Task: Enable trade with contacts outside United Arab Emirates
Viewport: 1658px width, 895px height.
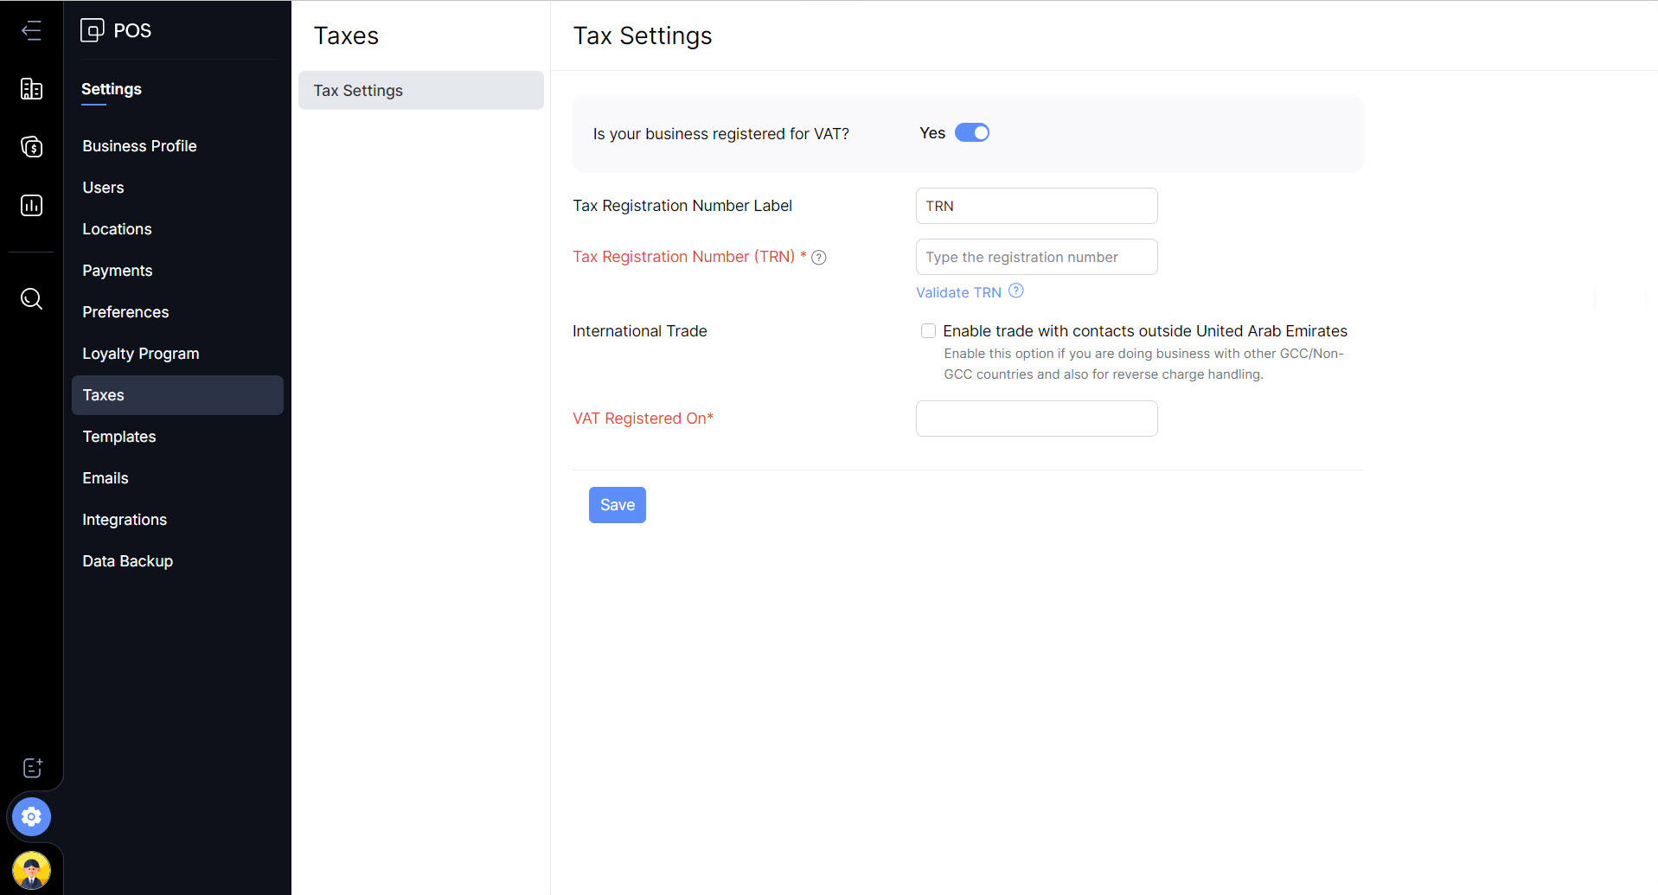Action: point(928,331)
